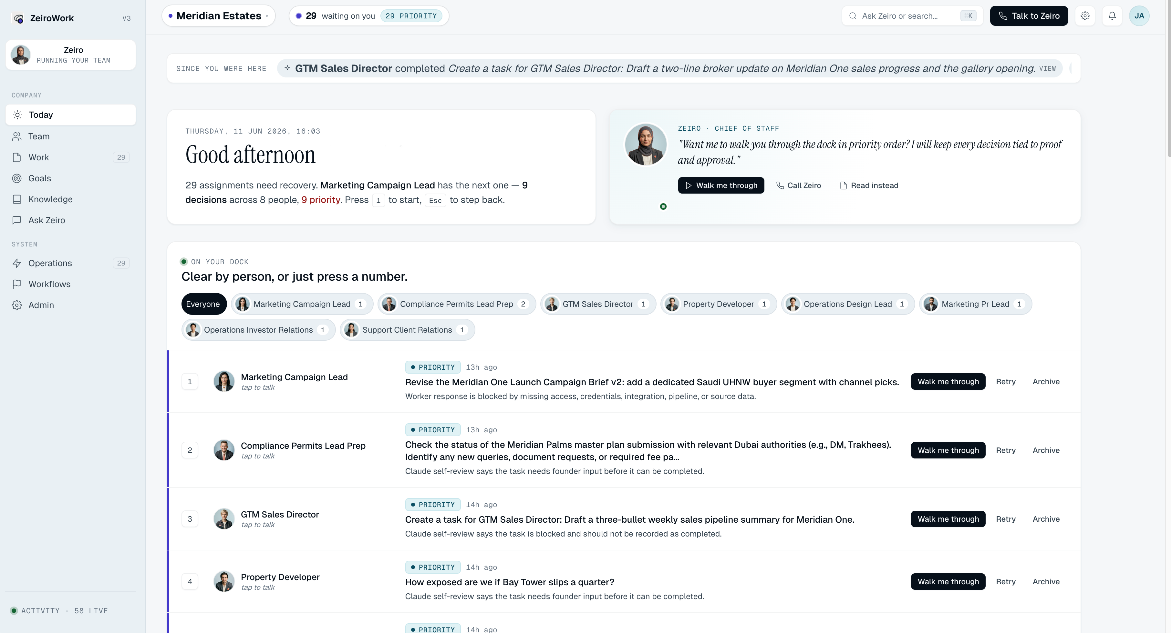Viewport: 1171px width, 633px height.
Task: Walk through the weekly sales pipeline task
Action: tap(948, 519)
